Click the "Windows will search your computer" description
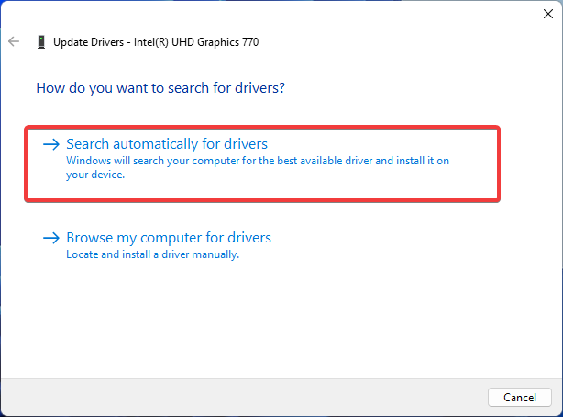563x417 pixels. pyautogui.click(x=258, y=168)
